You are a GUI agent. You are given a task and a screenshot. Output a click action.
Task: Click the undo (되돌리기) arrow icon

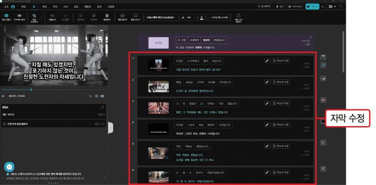pyautogui.click(x=52, y=16)
